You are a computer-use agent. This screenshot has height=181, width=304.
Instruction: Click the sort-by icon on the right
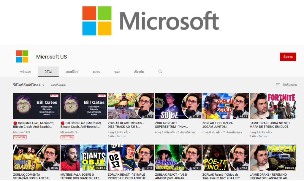click(278, 85)
